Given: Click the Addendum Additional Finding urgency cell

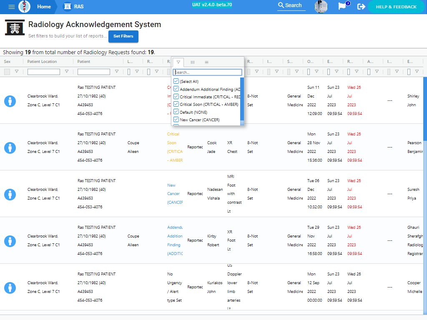Looking at the screenshot, I should coord(175,240).
